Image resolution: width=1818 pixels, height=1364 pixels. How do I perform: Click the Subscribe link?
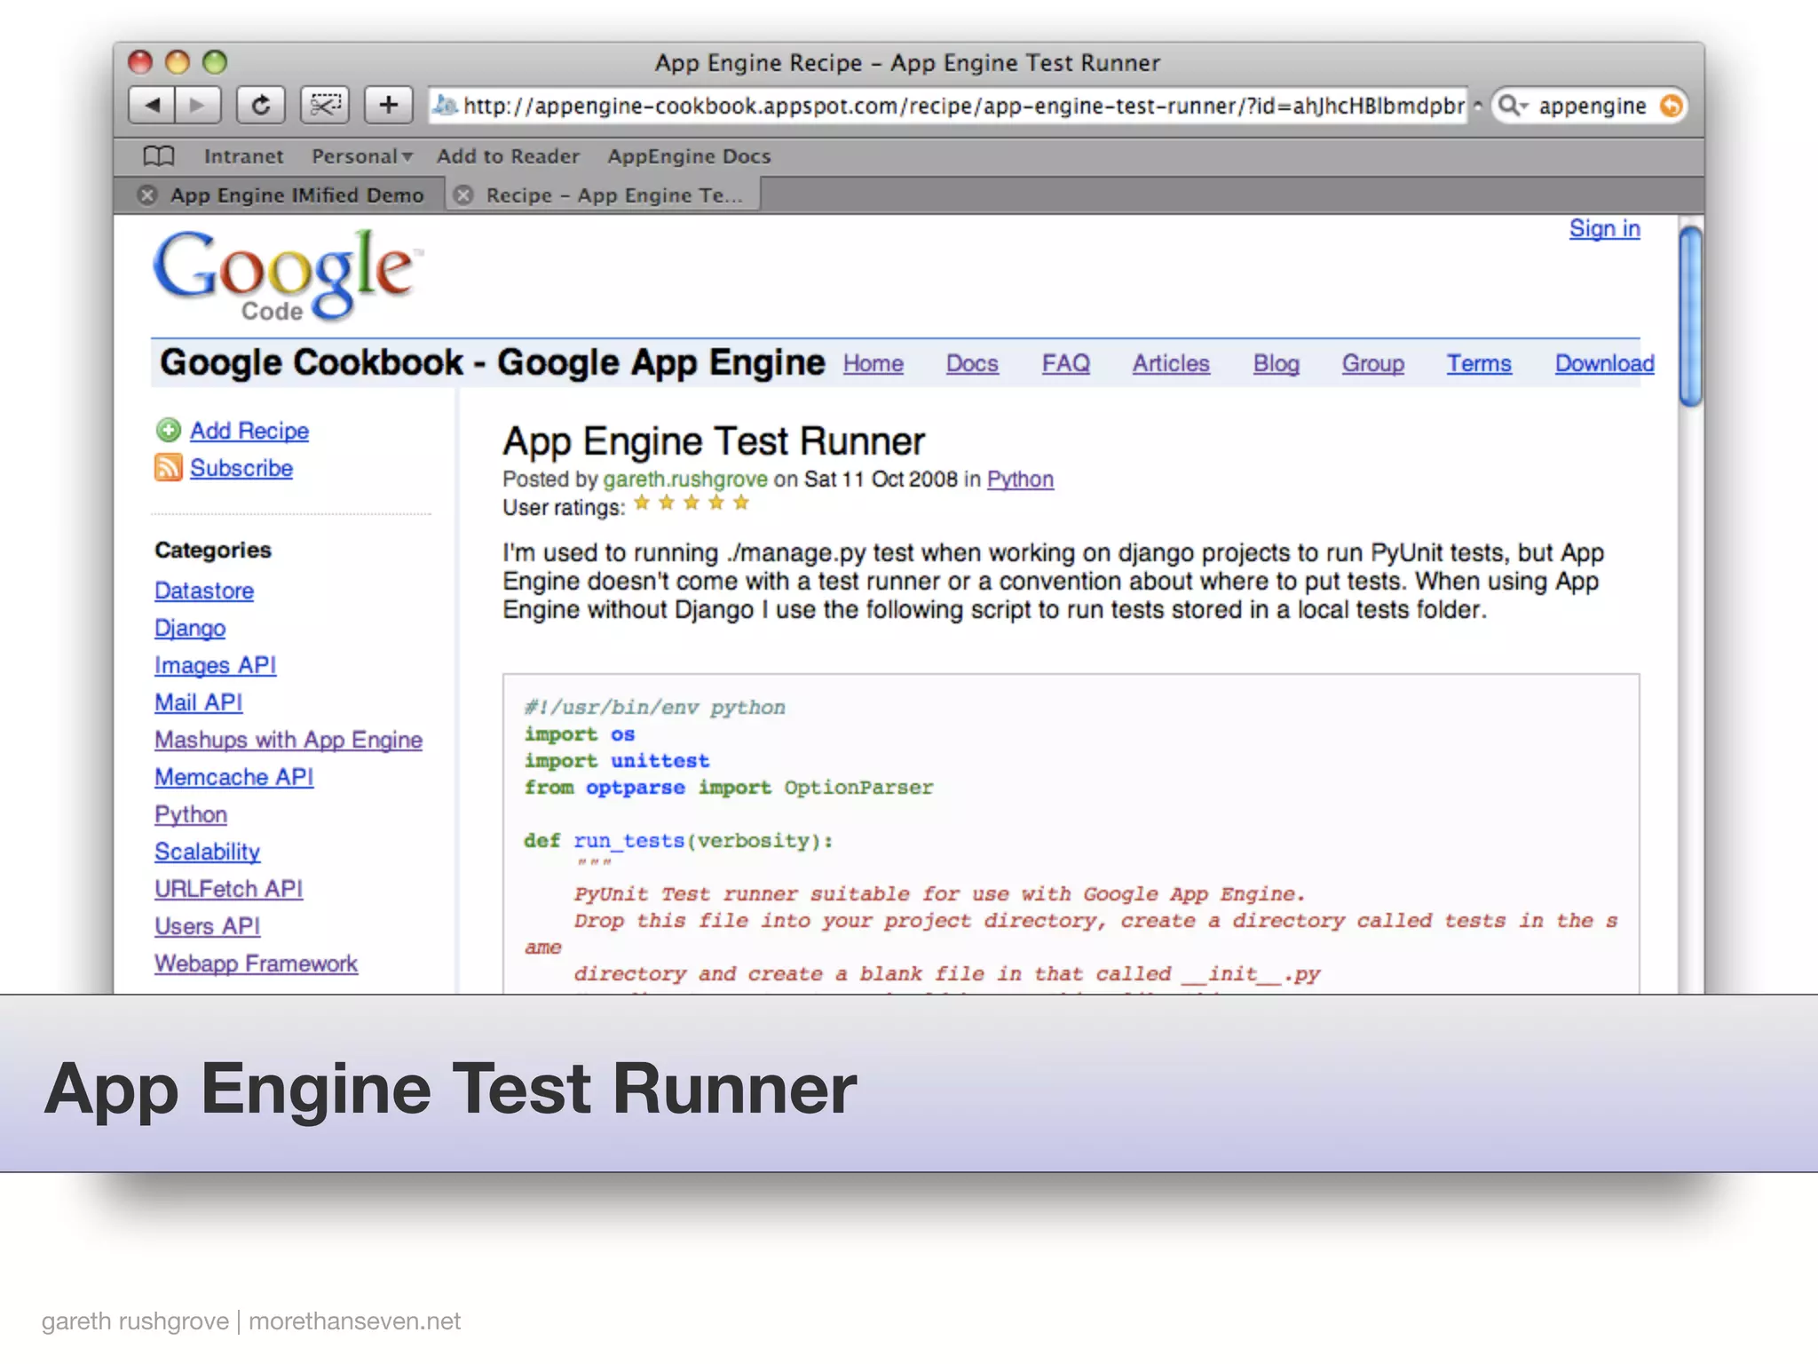pyautogui.click(x=241, y=468)
